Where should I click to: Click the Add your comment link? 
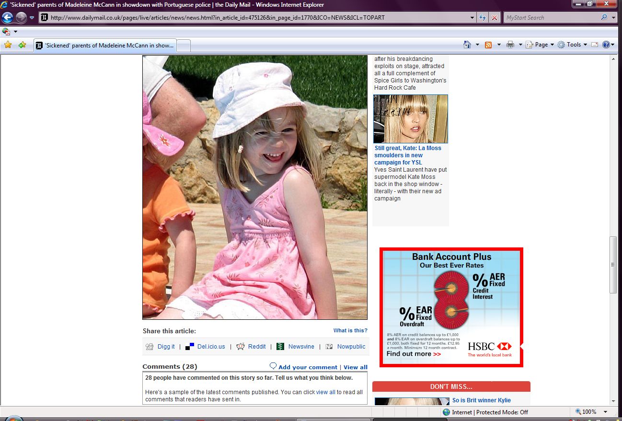(308, 367)
